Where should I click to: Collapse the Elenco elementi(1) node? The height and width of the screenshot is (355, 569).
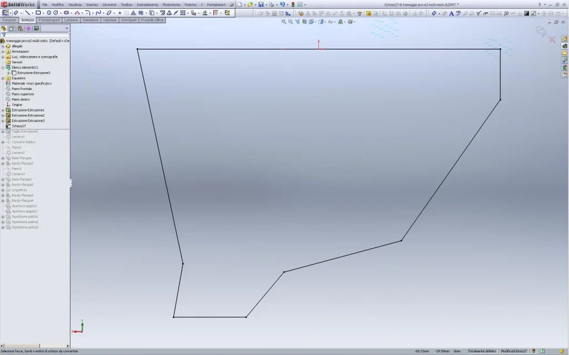[3, 68]
